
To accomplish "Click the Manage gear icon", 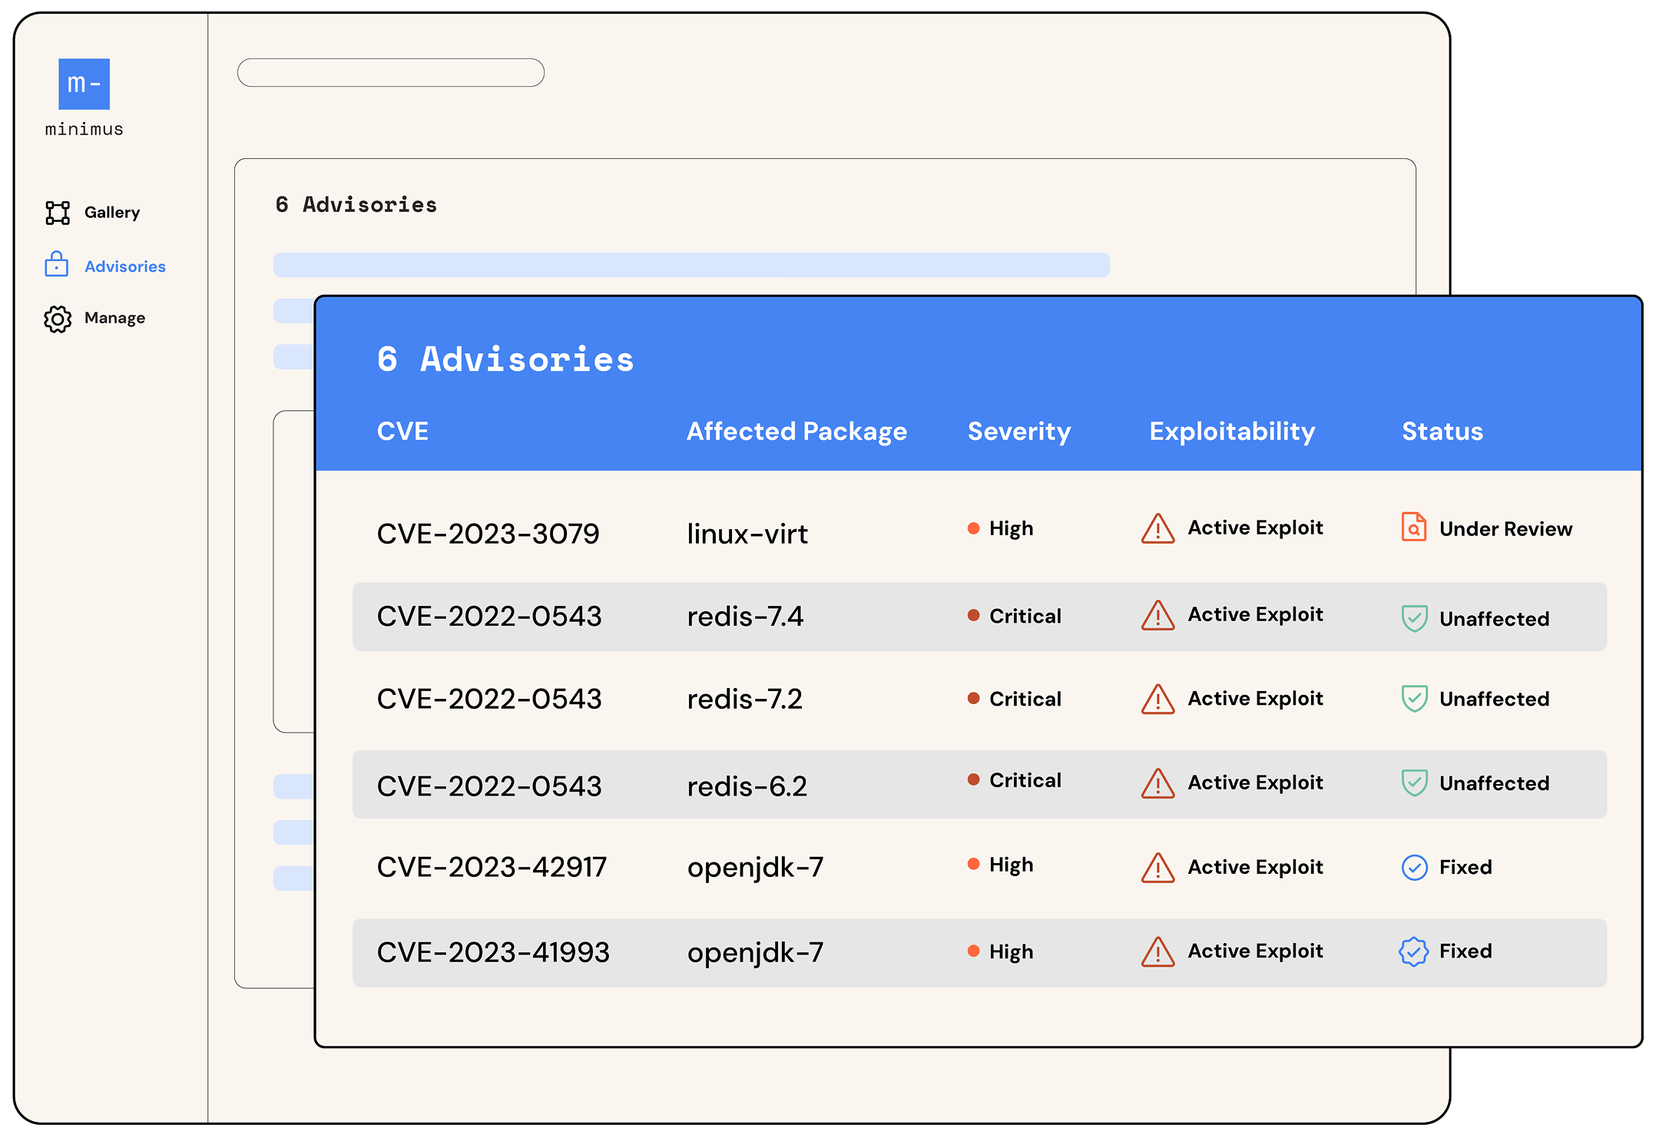I will click(58, 319).
